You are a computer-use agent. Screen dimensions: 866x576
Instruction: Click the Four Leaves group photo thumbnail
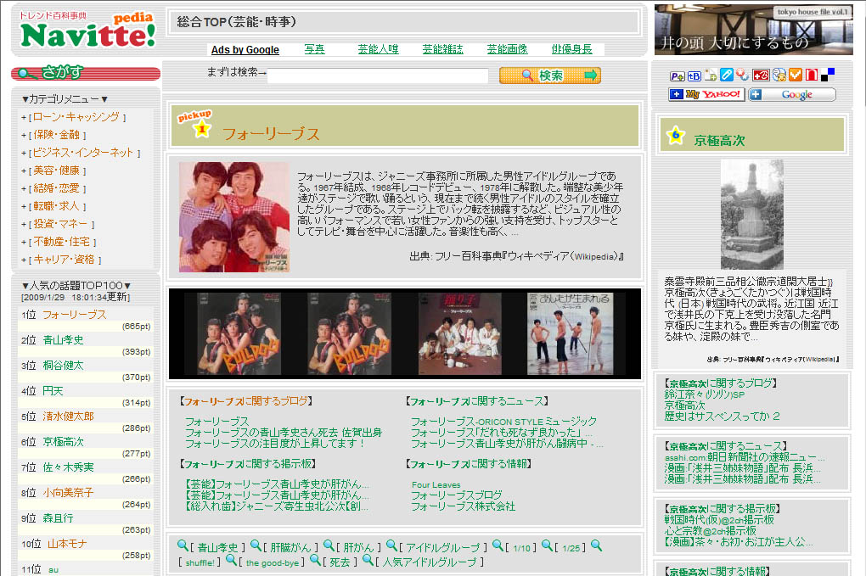click(x=234, y=217)
